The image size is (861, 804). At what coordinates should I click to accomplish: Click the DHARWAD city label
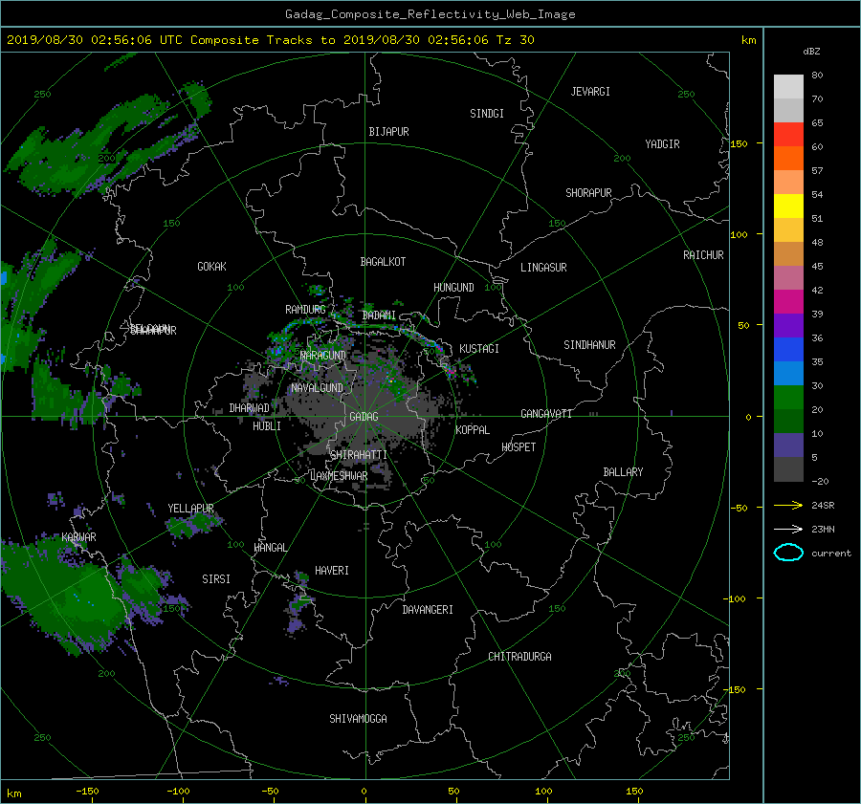(x=249, y=408)
